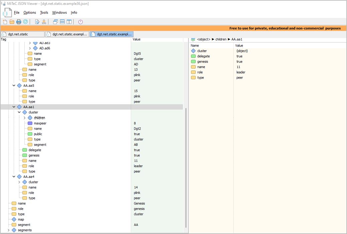Click the green icon of genesis in tree

tap(25, 155)
